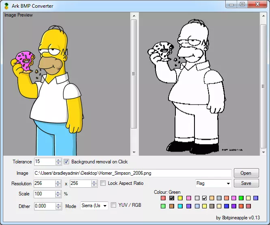Select the royal blue colour swatch
270x225 pixels.
227,206
